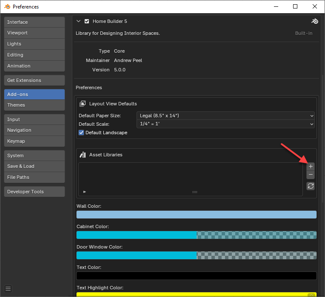The image size is (325, 297).
Task: Disable the Home Builder 5 add-on checkbox
Action: click(87, 21)
